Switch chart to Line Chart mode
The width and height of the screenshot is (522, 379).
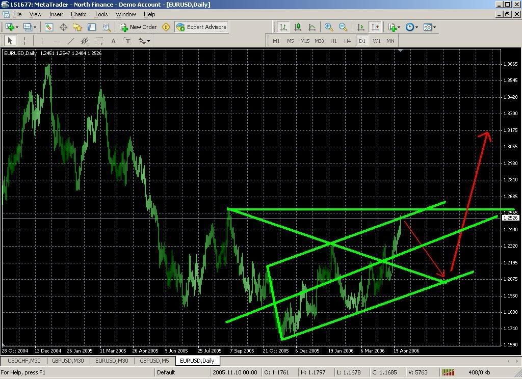pyautogui.click(x=312, y=27)
